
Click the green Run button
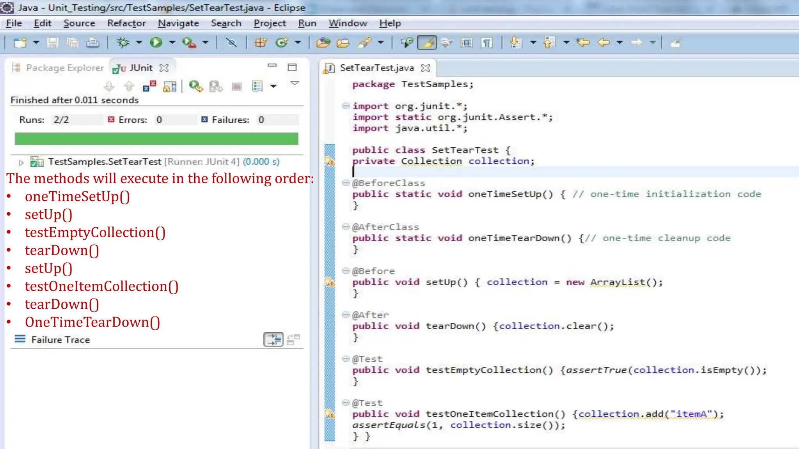pos(156,42)
